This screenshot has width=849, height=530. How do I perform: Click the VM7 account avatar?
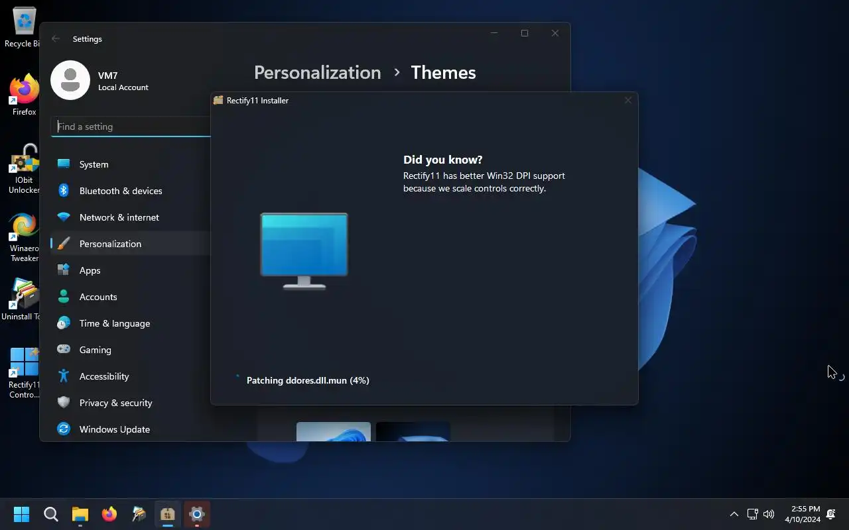(x=70, y=80)
